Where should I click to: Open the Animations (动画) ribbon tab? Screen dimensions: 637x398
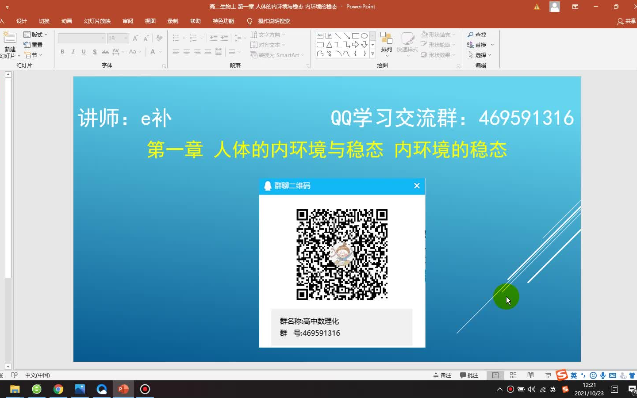click(67, 21)
